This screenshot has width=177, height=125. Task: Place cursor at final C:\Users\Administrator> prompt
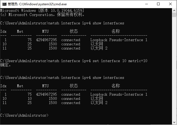24,115
